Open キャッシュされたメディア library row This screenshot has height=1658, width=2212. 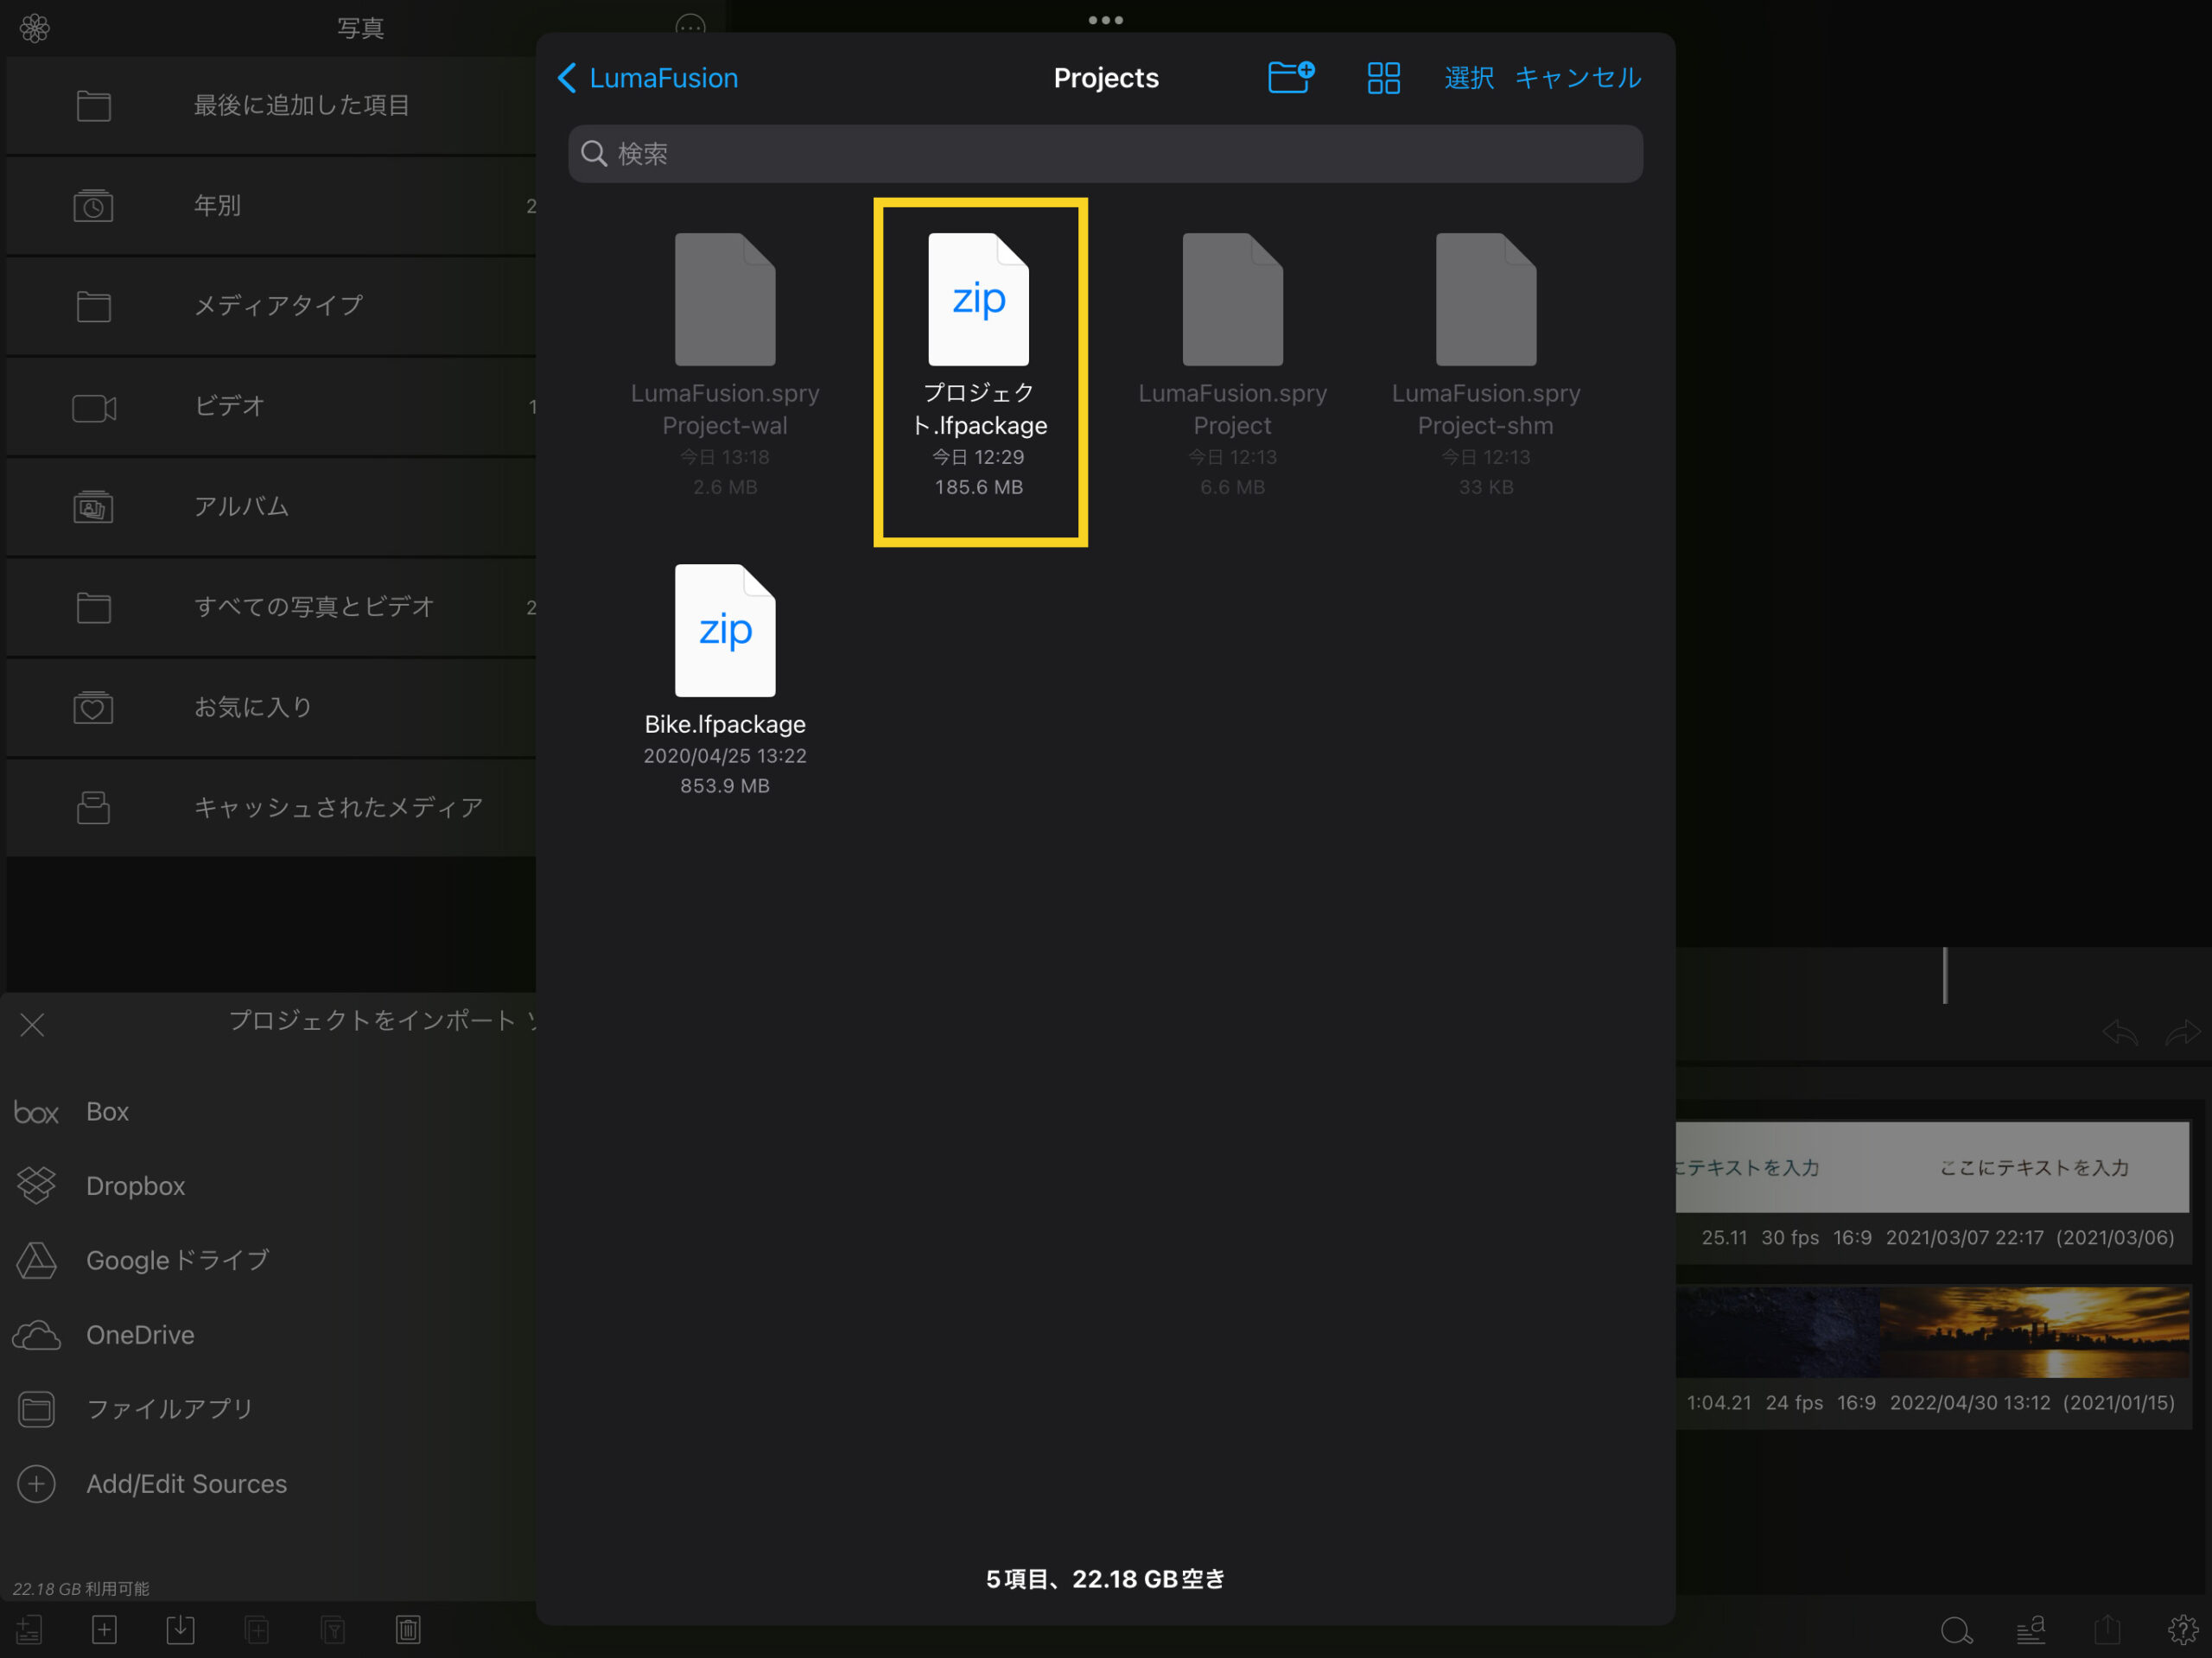pos(271,808)
